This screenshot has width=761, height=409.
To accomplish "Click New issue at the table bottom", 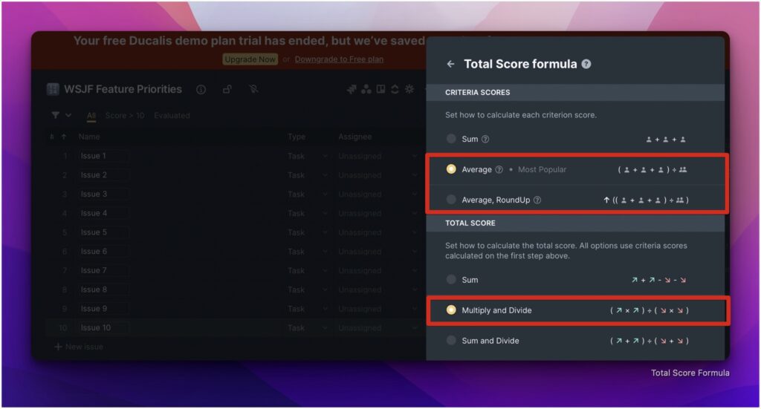I will (x=84, y=347).
